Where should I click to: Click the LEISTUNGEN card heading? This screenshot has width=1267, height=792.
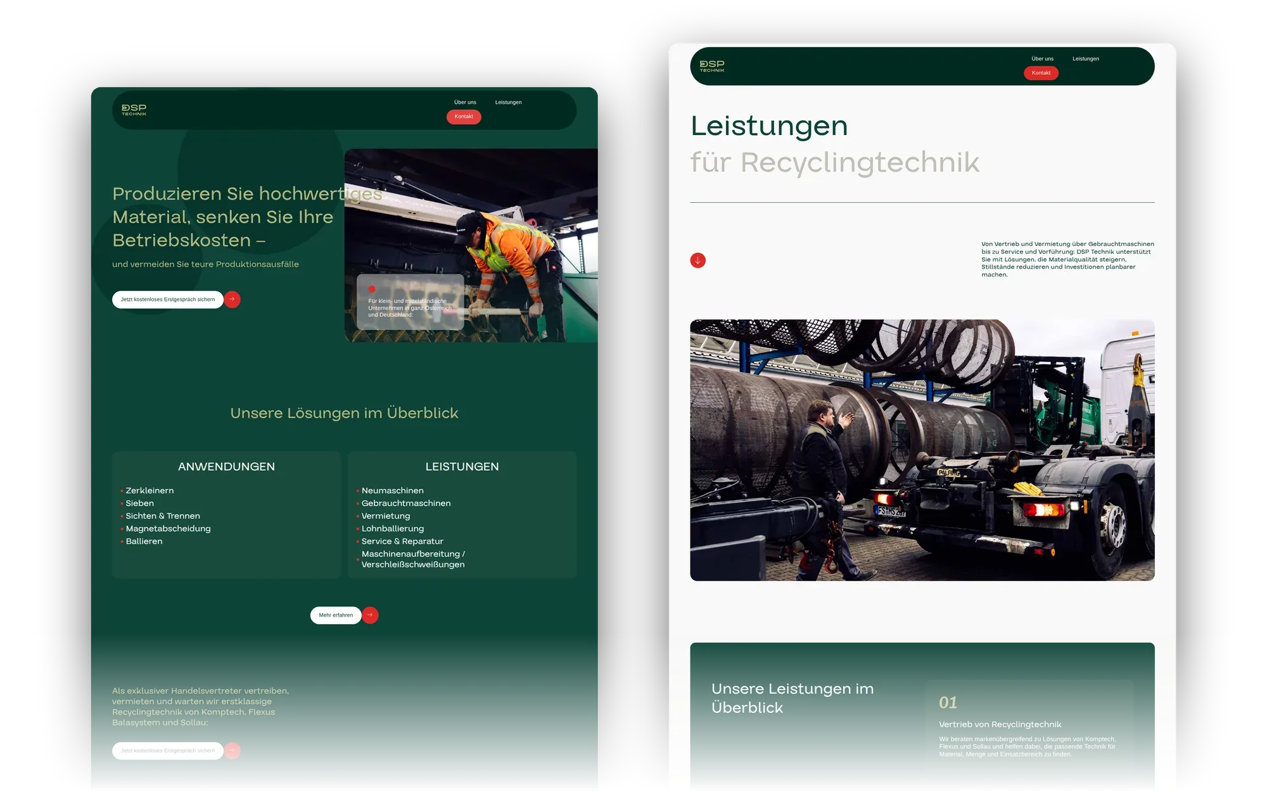[x=462, y=467]
